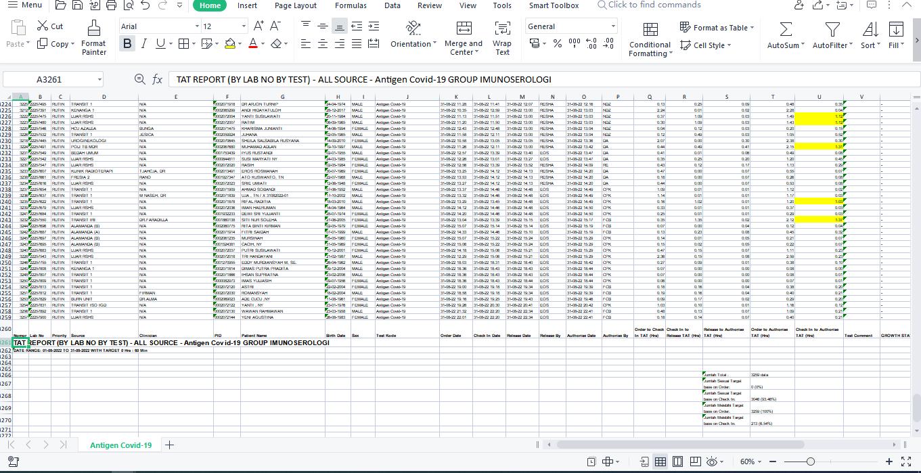This screenshot has width=921, height=473.
Task: Activate Format Painter
Action: click(93, 38)
